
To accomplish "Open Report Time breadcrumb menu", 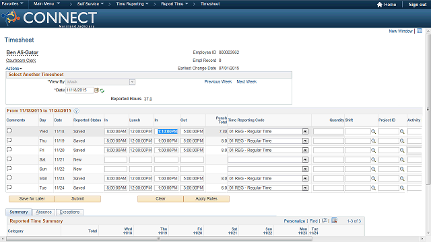I will point(174,4).
